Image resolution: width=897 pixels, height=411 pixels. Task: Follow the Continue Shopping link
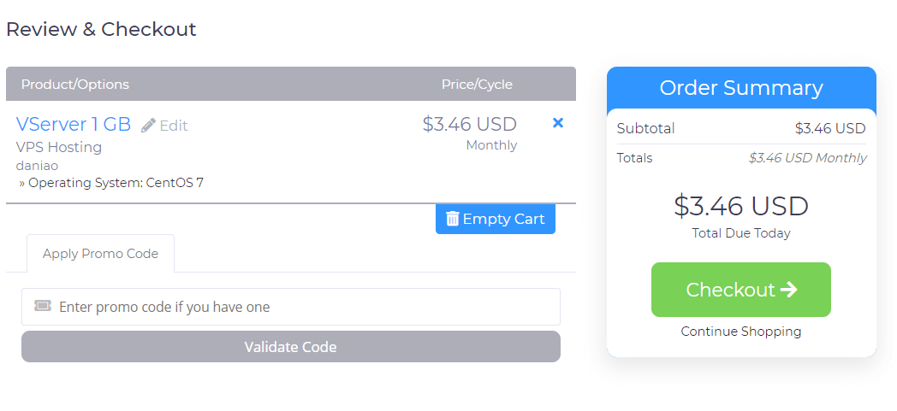point(741,331)
